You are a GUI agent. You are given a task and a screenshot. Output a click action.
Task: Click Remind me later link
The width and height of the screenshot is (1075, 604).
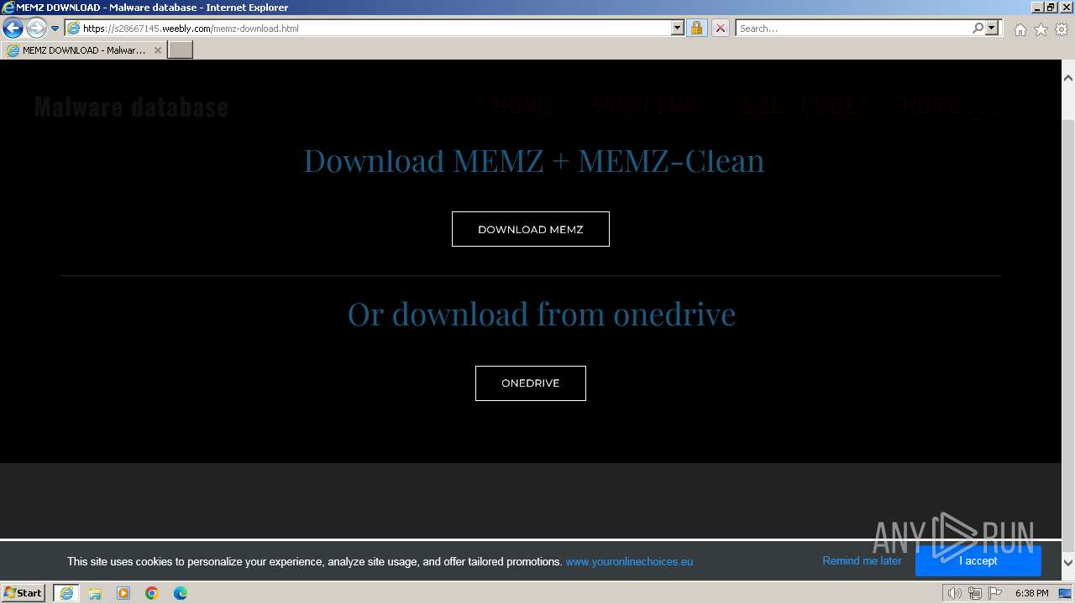point(862,561)
